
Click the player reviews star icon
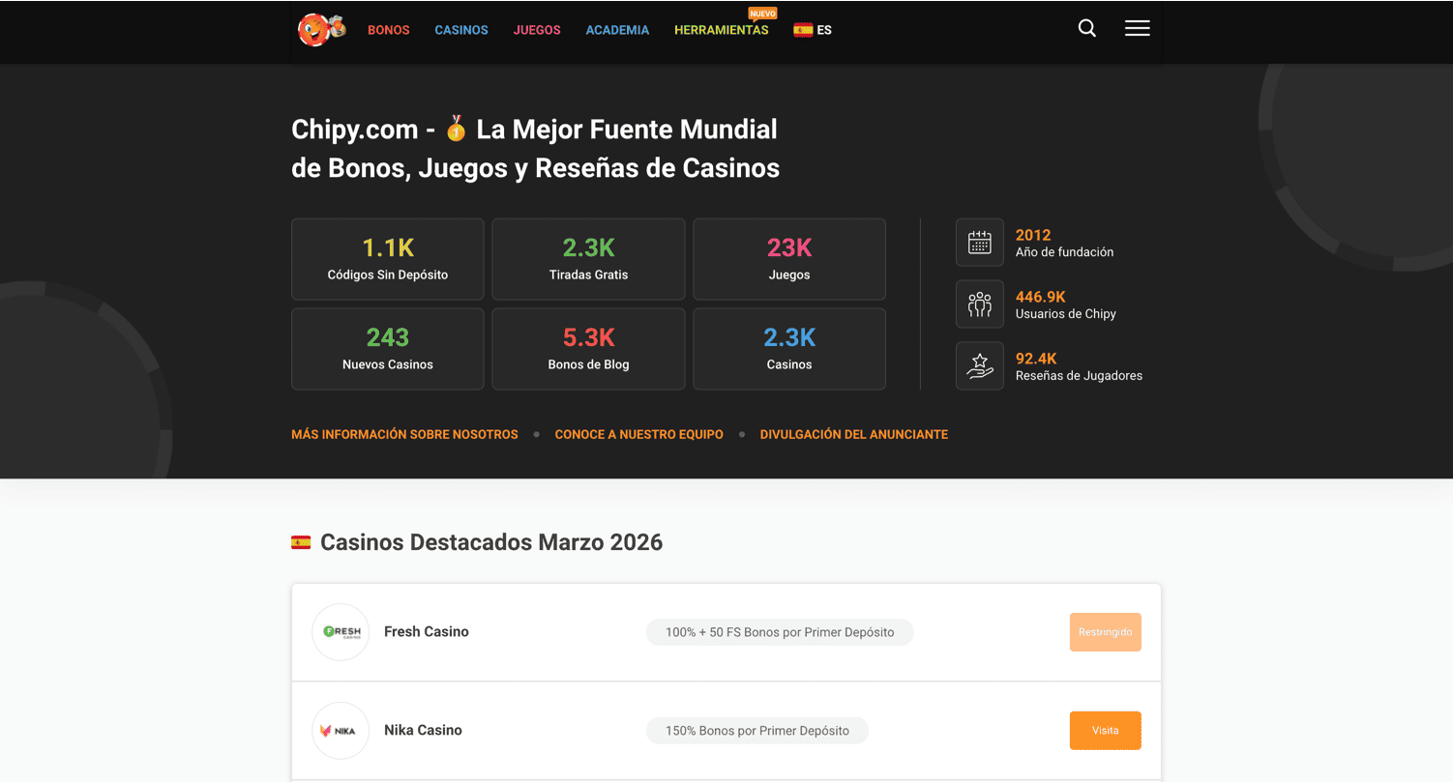[979, 366]
